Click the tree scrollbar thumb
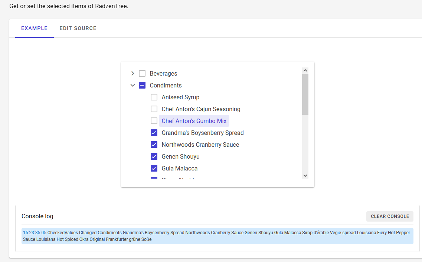The height and width of the screenshot is (262, 422). coord(305,94)
